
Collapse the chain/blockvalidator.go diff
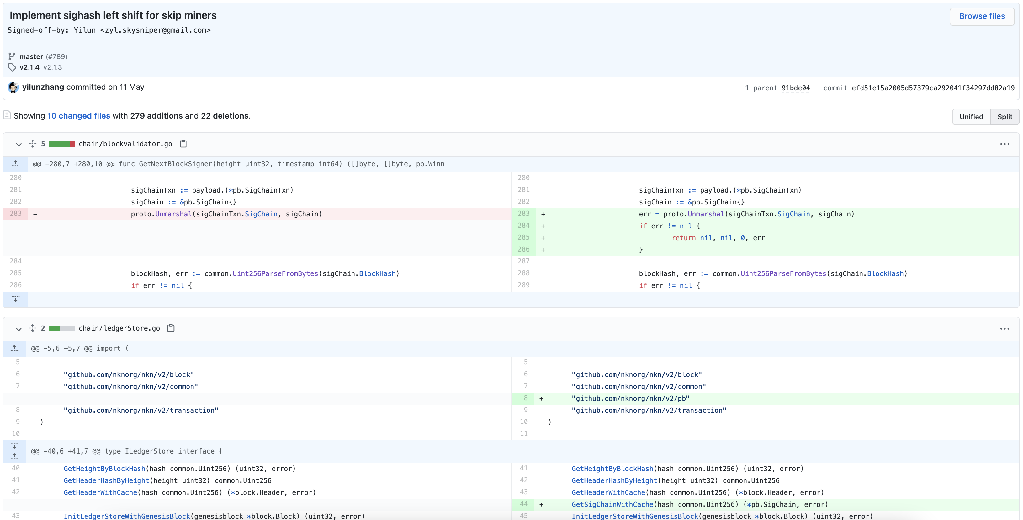click(18, 144)
